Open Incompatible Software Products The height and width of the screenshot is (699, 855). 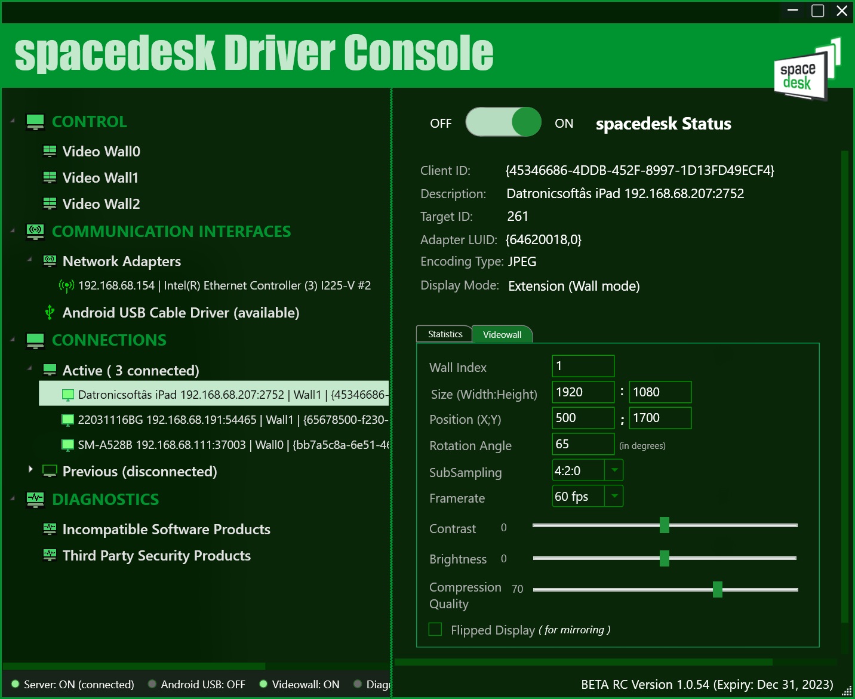[x=166, y=529]
